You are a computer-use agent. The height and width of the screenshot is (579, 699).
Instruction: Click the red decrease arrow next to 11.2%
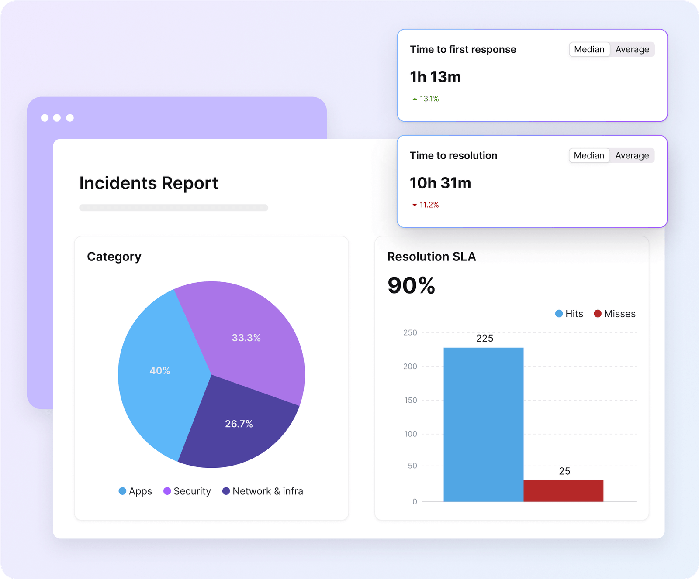(x=414, y=204)
